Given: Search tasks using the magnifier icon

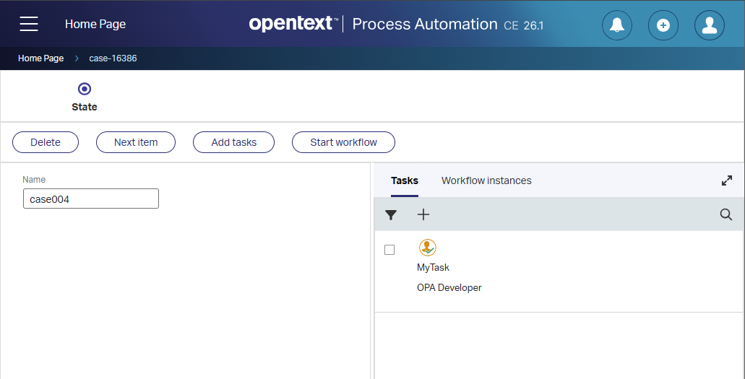Looking at the screenshot, I should click(725, 215).
